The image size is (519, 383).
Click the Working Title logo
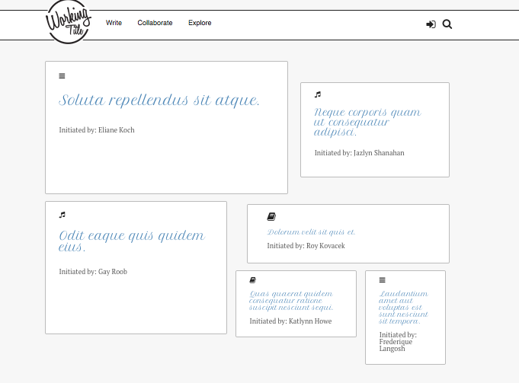[69, 23]
